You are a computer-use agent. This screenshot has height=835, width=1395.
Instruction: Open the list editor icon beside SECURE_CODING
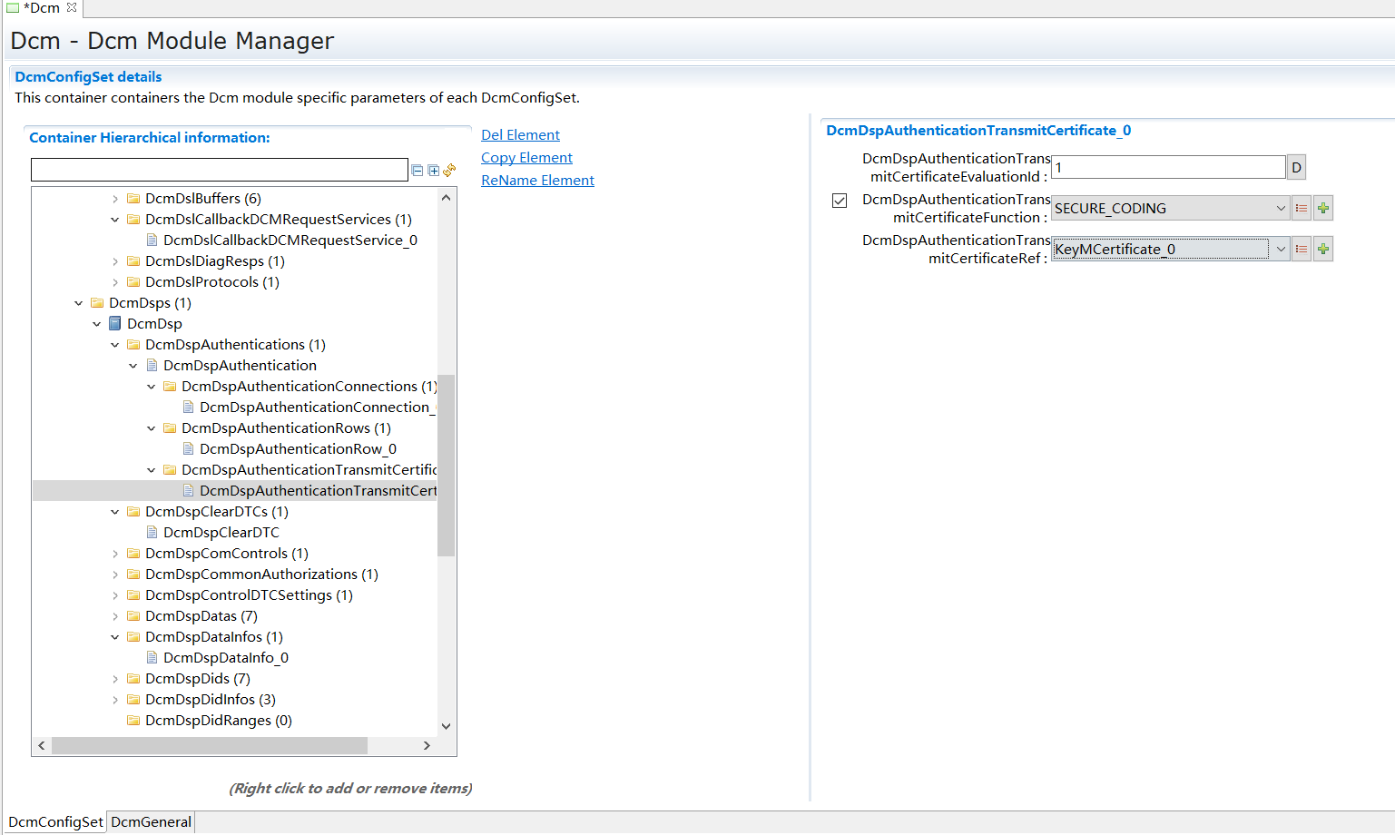(1302, 208)
